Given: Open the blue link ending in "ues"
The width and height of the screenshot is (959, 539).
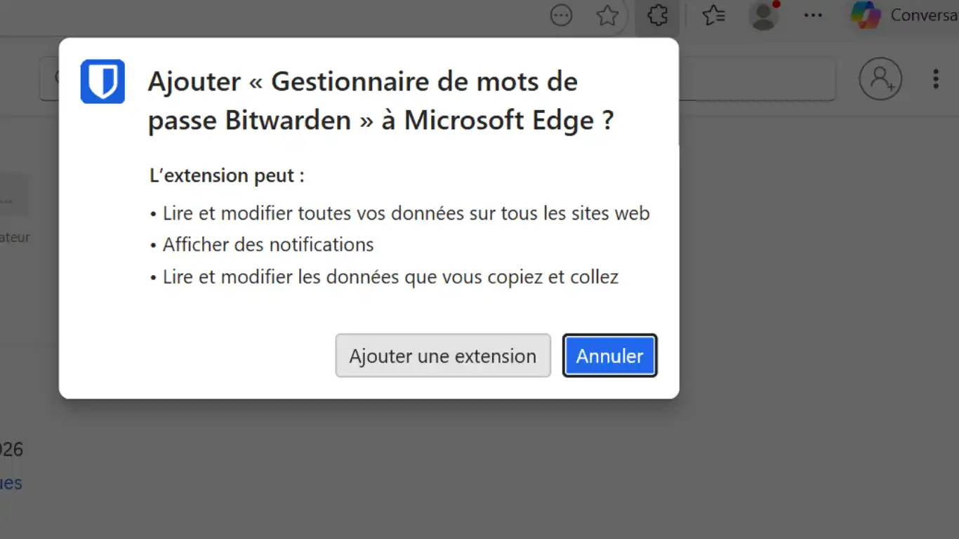Looking at the screenshot, I should pyautogui.click(x=11, y=483).
